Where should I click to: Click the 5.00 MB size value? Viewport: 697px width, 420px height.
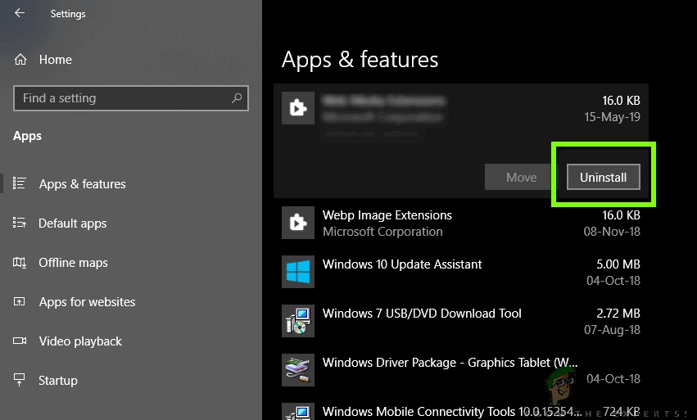coord(618,264)
